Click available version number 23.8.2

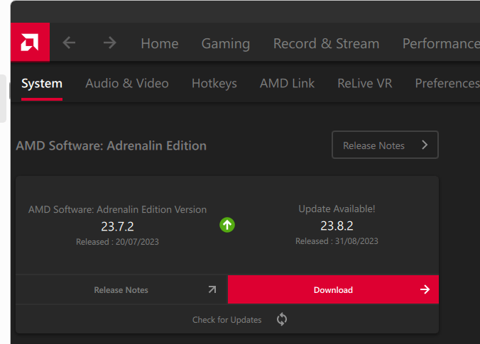click(337, 226)
